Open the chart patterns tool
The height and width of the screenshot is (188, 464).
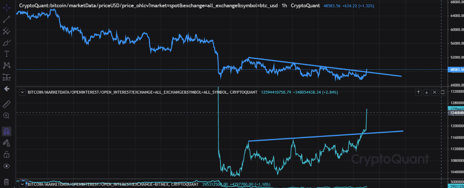(7, 65)
